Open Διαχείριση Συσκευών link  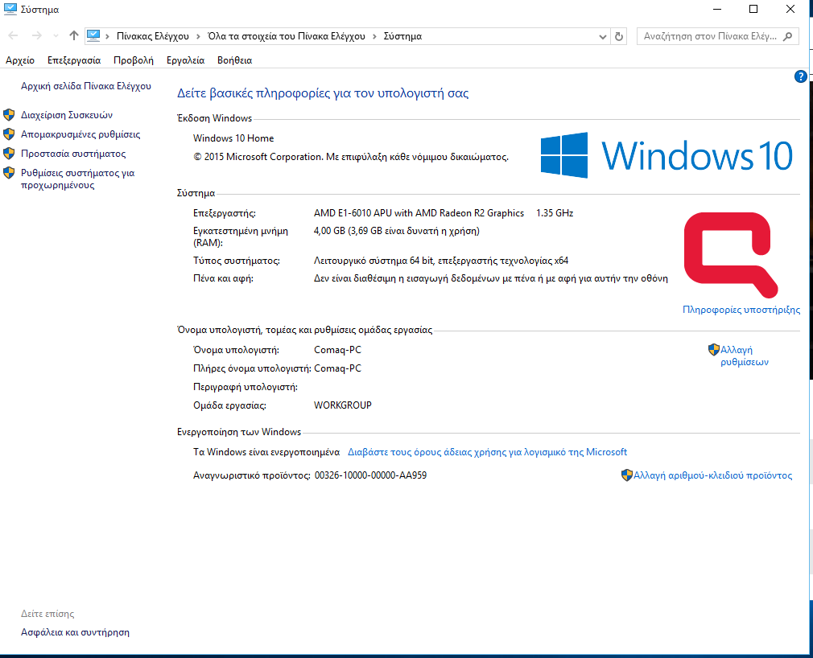[x=67, y=115]
